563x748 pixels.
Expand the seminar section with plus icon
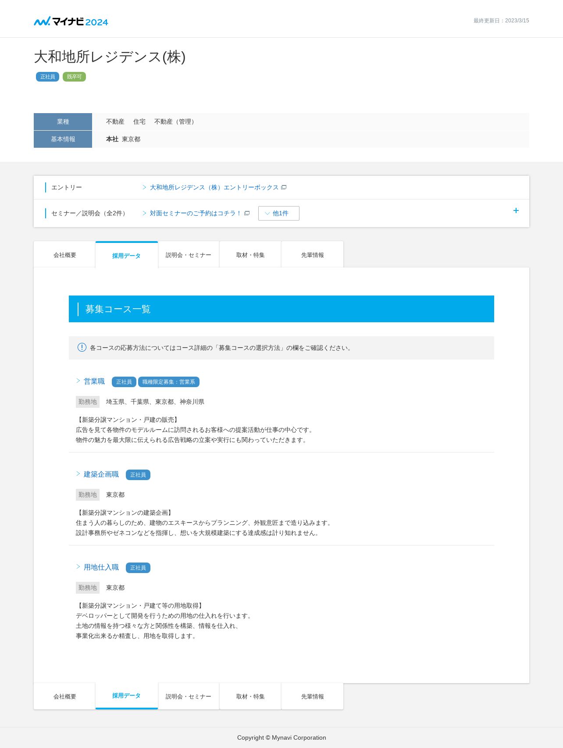click(516, 210)
